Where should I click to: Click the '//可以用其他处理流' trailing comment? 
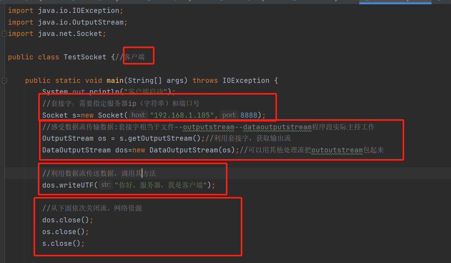pyautogui.click(x=312, y=150)
